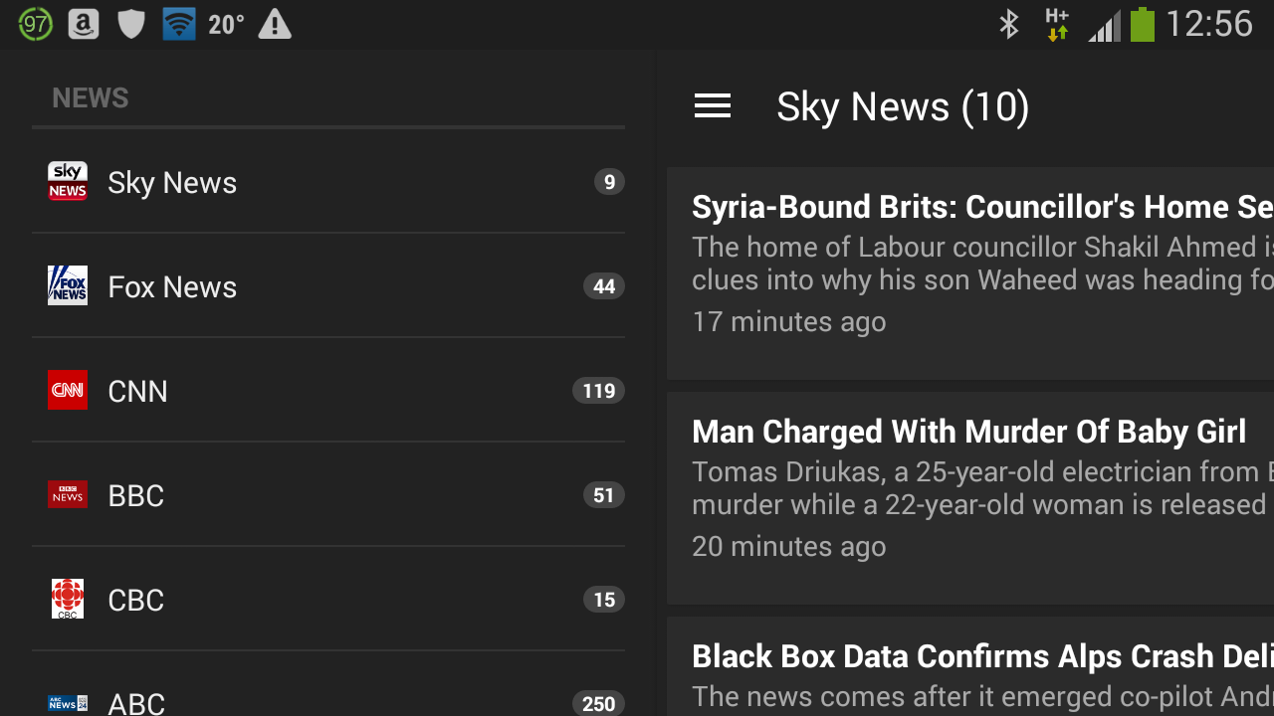Switch to the BBC feed
The image size is (1274, 716).
click(328, 495)
